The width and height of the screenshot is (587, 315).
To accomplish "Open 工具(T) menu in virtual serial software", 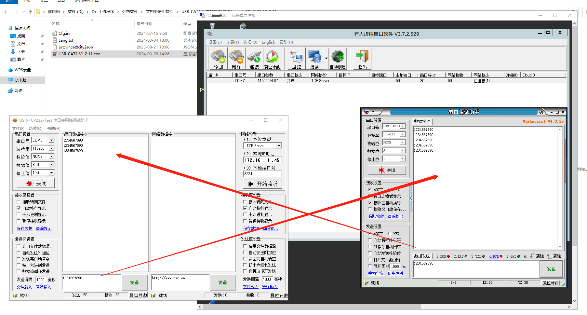I will click(233, 42).
